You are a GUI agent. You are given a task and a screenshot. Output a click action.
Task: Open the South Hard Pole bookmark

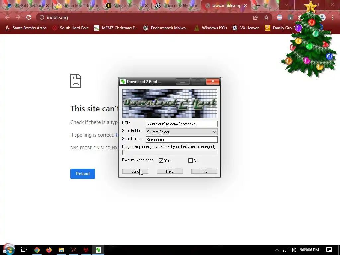point(71,28)
